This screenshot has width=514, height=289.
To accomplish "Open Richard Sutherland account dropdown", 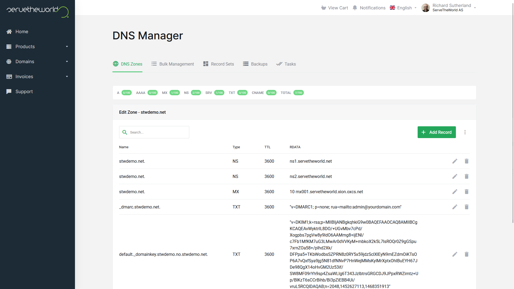I will [x=449, y=8].
